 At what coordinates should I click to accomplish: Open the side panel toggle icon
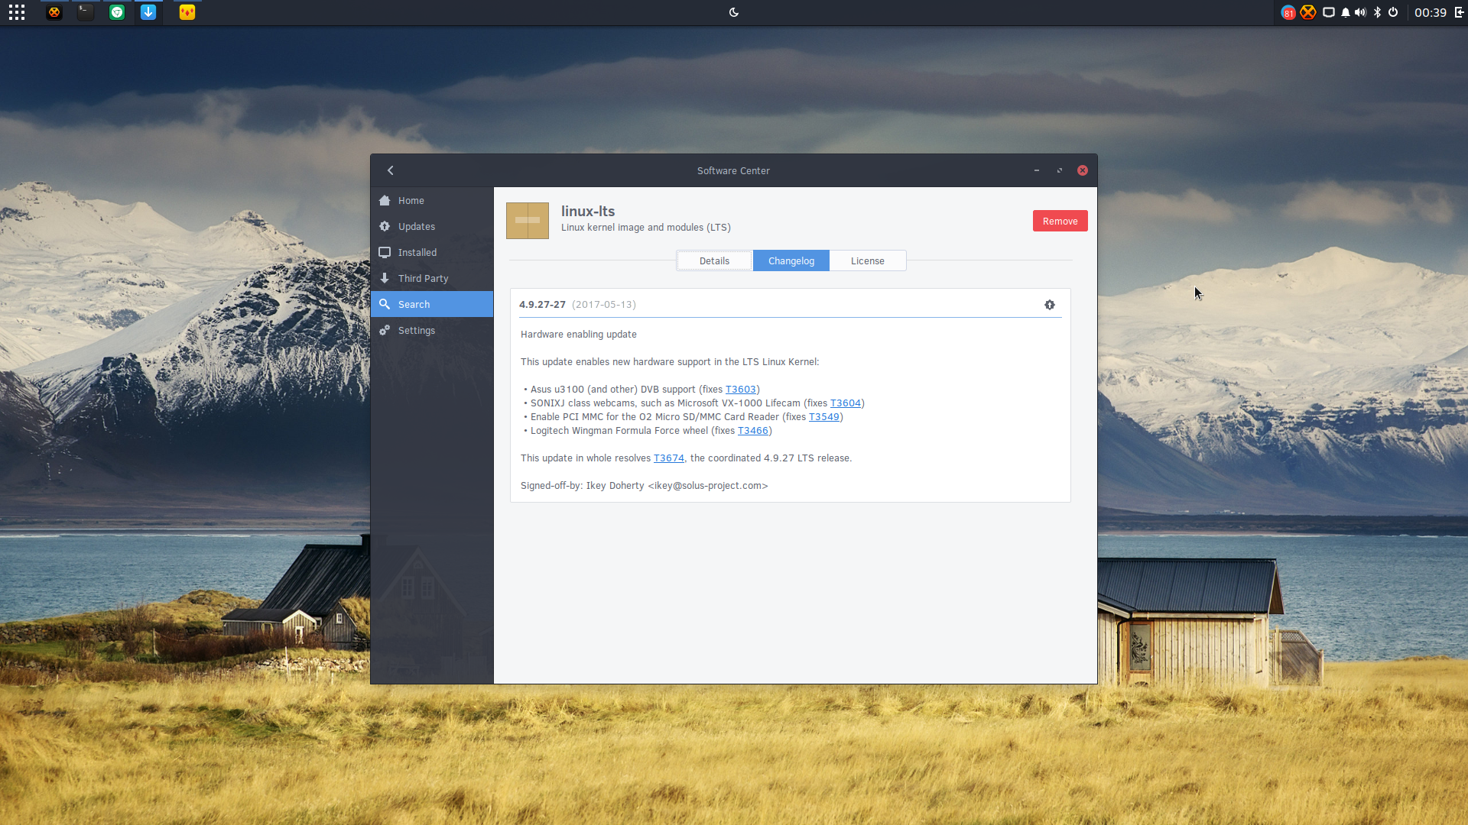click(x=1459, y=12)
